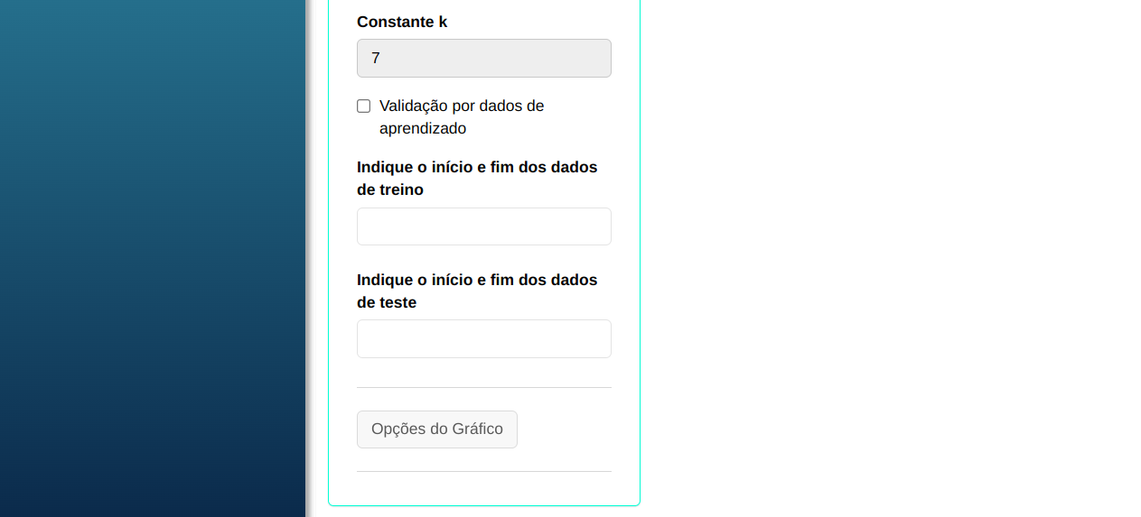Viewport: 1141px width, 517px height.
Task: Click the "dados de treino" field label
Action: (x=477, y=178)
